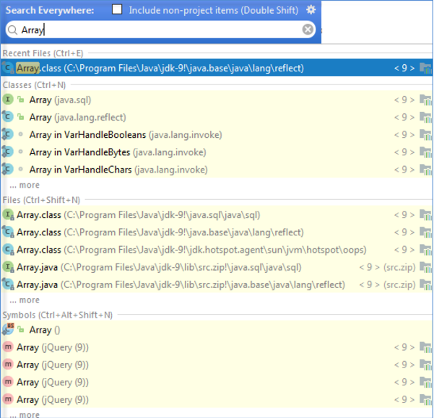The width and height of the screenshot is (434, 418).
Task: Open the search settings gear
Action: 311,10
